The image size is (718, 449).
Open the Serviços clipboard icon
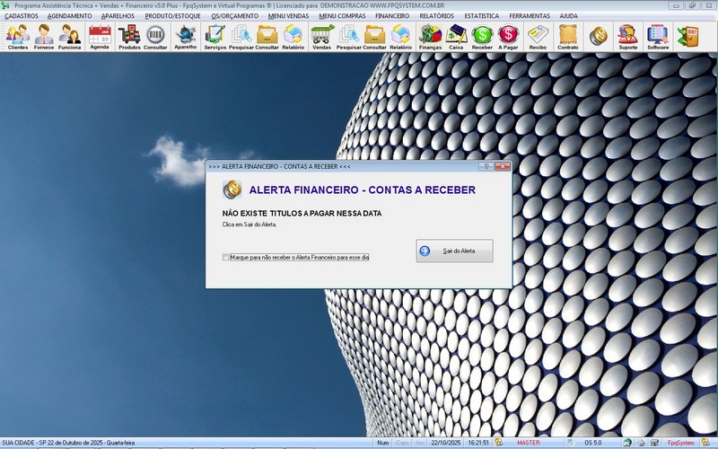[x=215, y=37]
